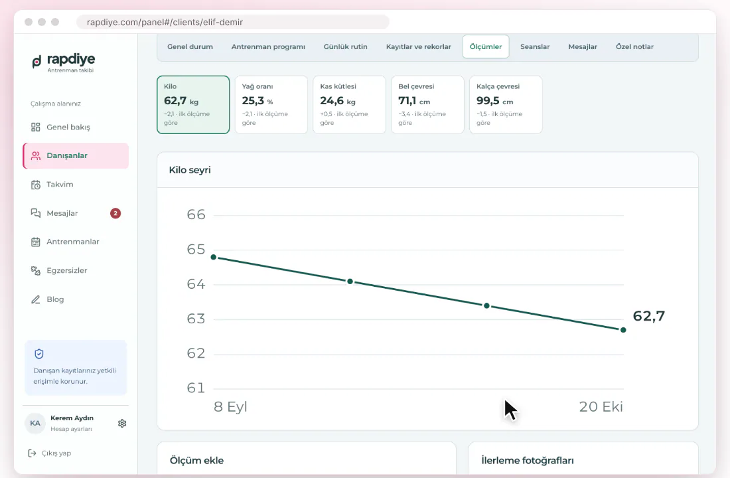Click the 20 Eki axis date label
The image size is (730, 478).
pos(601,407)
